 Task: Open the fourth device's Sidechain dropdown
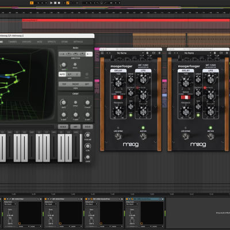pyautogui.click(x=132, y=204)
